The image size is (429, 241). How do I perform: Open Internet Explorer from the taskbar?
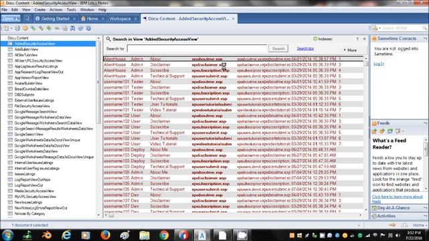66,235
